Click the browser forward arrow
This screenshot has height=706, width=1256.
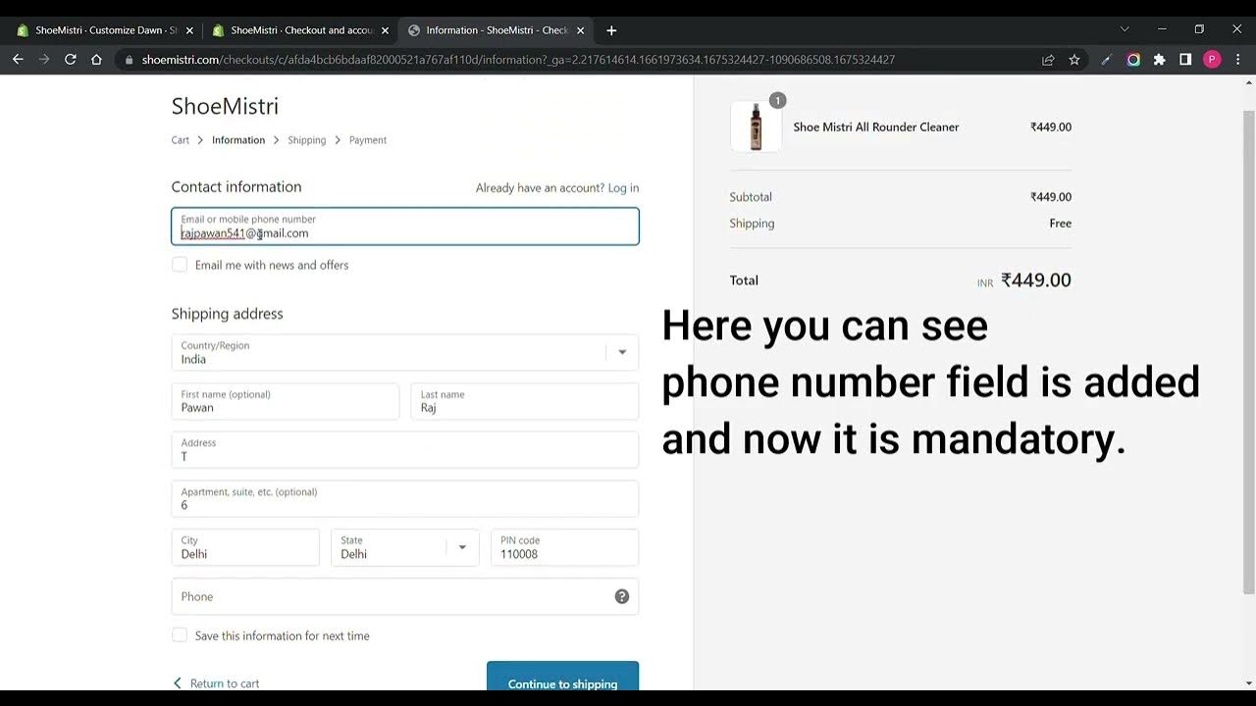tap(44, 60)
